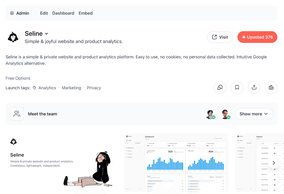Toggle your upvote on Seline
Image resolution: width=284 pixels, height=194 pixels.
coord(257,37)
